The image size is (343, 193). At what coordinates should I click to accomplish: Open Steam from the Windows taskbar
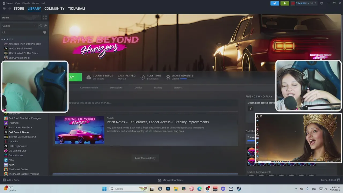click(x=239, y=189)
